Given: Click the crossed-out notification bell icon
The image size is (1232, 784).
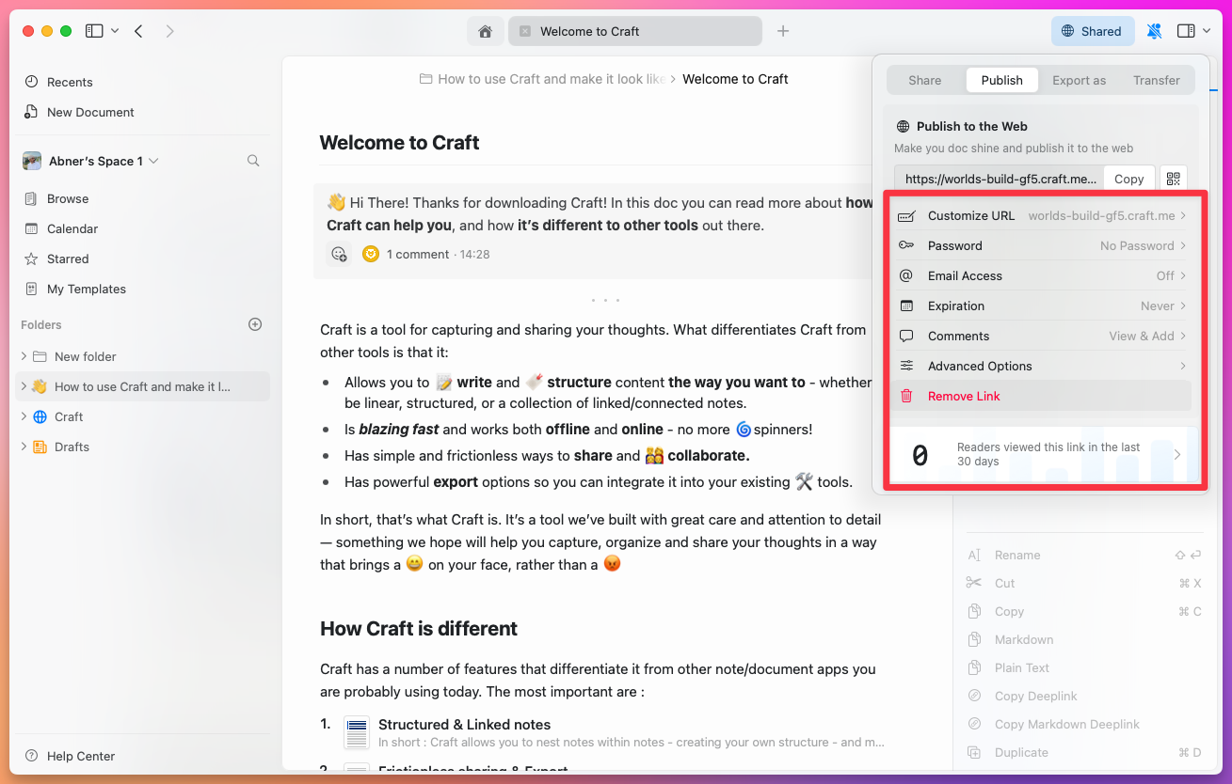Looking at the screenshot, I should click(x=1154, y=31).
